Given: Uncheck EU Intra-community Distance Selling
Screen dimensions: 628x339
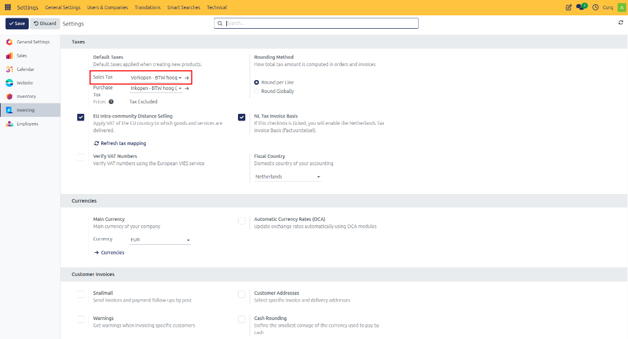Looking at the screenshot, I should click(81, 117).
